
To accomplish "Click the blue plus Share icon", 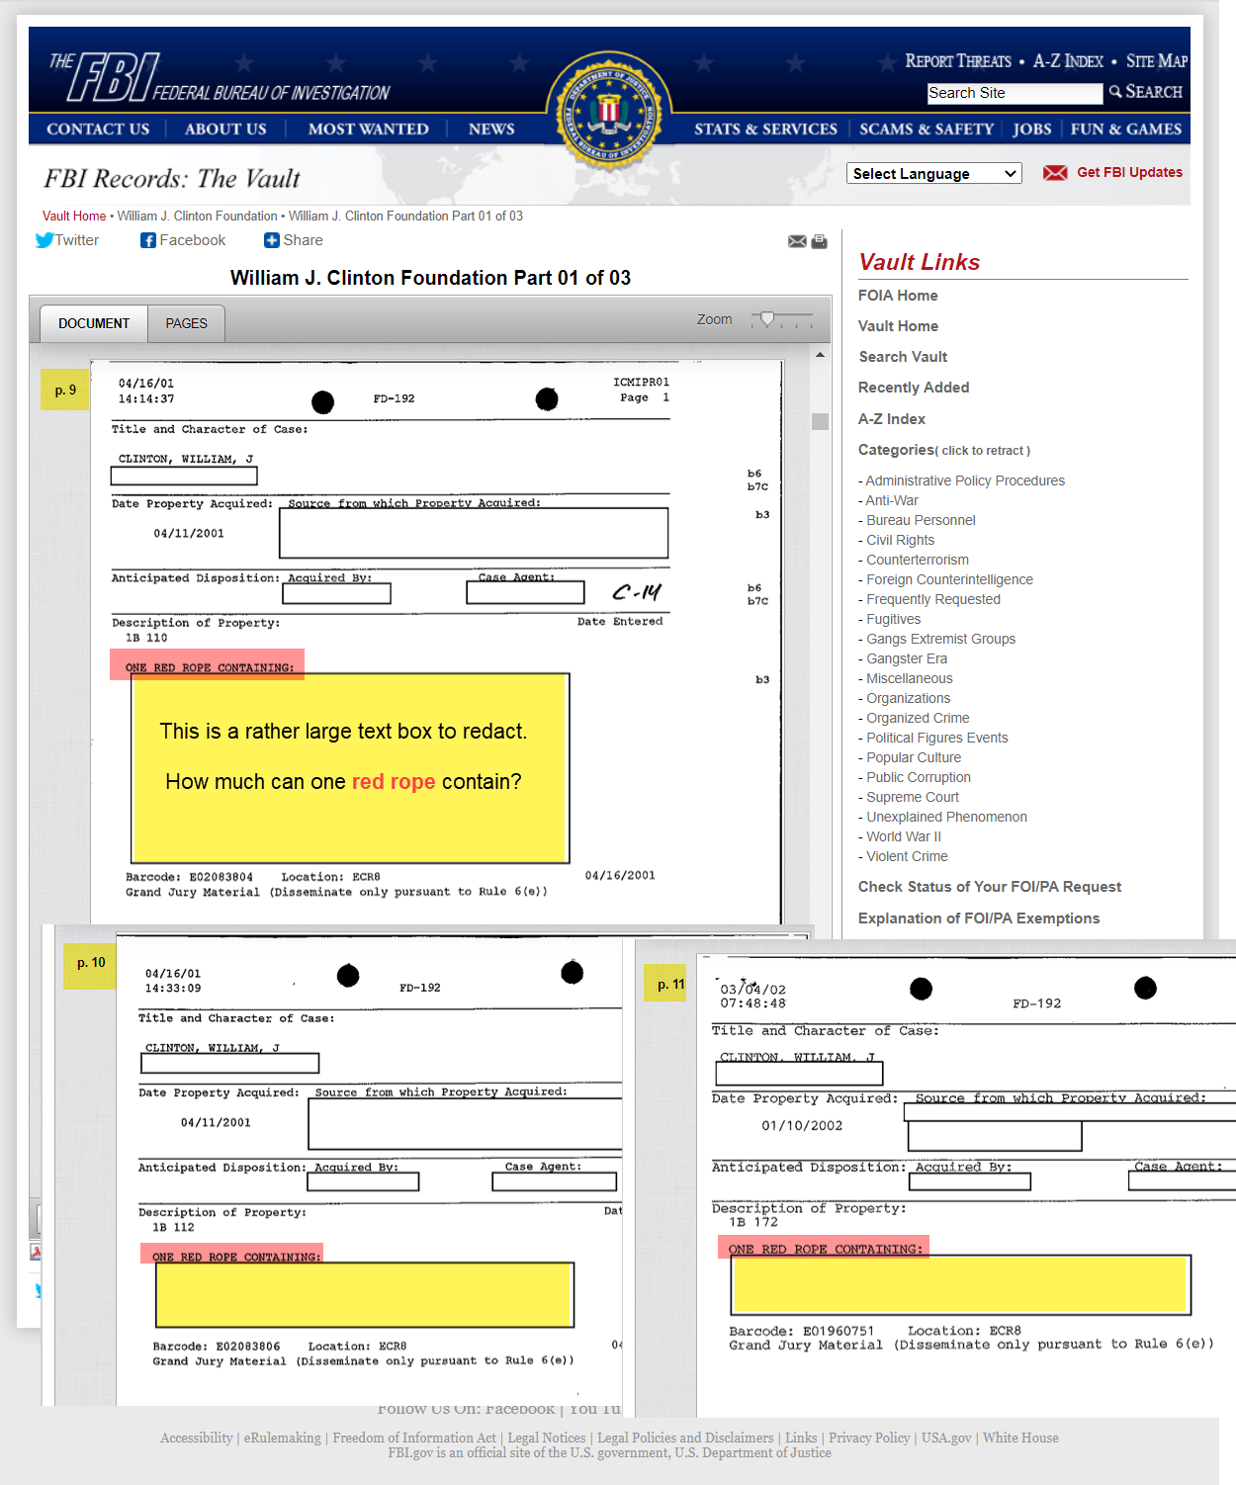I will (x=272, y=240).
